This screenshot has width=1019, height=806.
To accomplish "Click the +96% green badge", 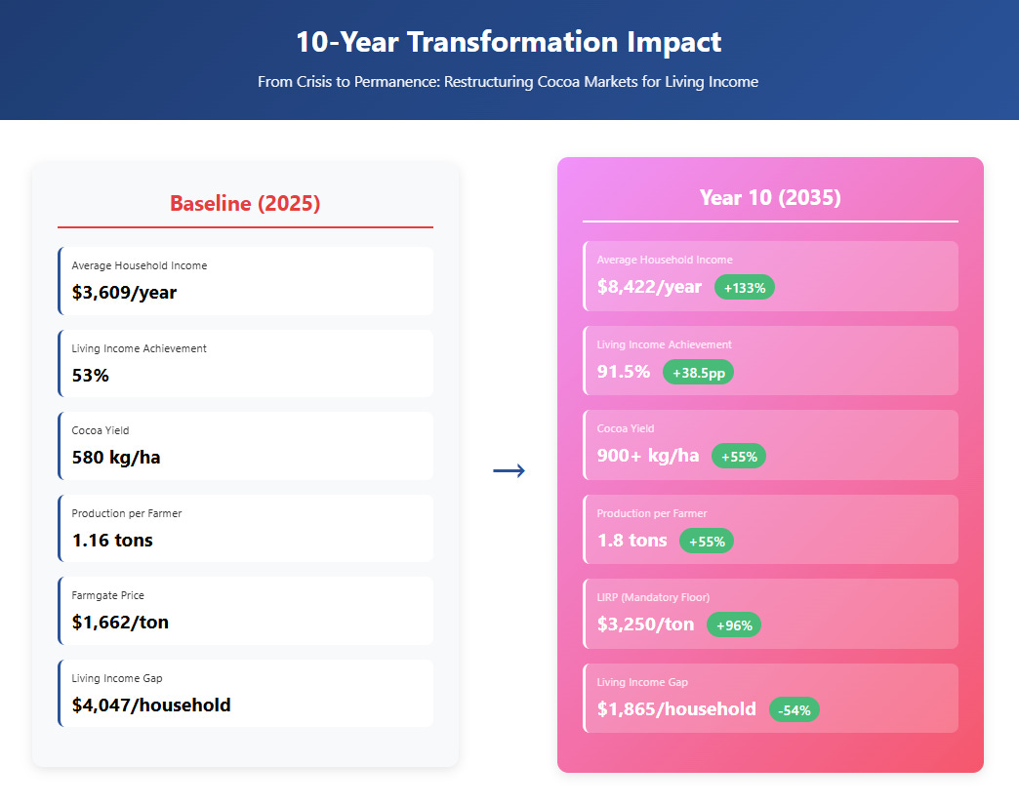I will pyautogui.click(x=734, y=625).
